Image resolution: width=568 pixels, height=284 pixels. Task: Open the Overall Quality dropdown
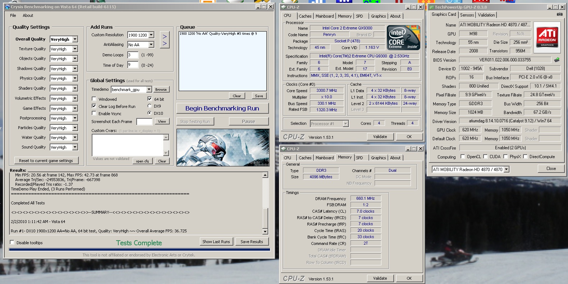click(x=75, y=39)
